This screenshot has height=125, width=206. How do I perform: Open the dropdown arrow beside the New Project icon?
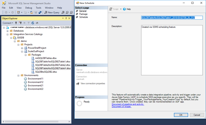pyautogui.click(x=22, y=12)
